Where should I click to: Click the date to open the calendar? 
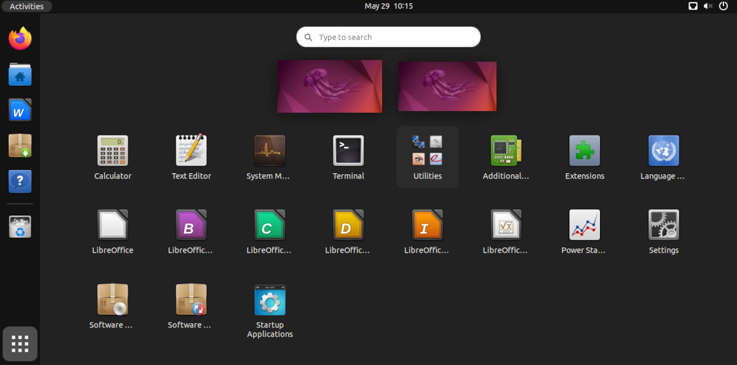click(x=388, y=6)
